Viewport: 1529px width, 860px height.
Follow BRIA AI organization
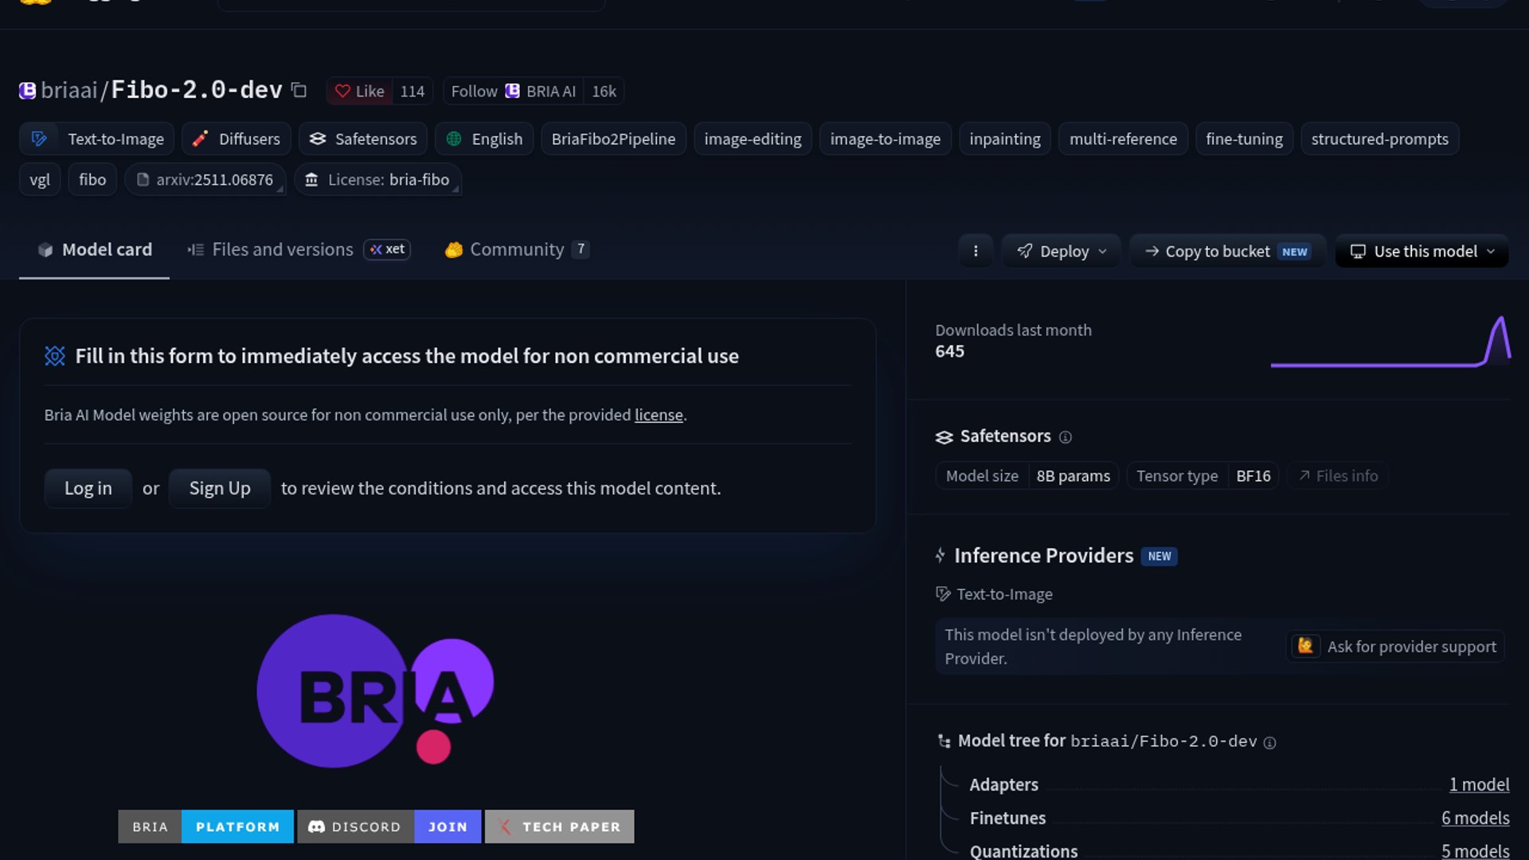pos(513,91)
